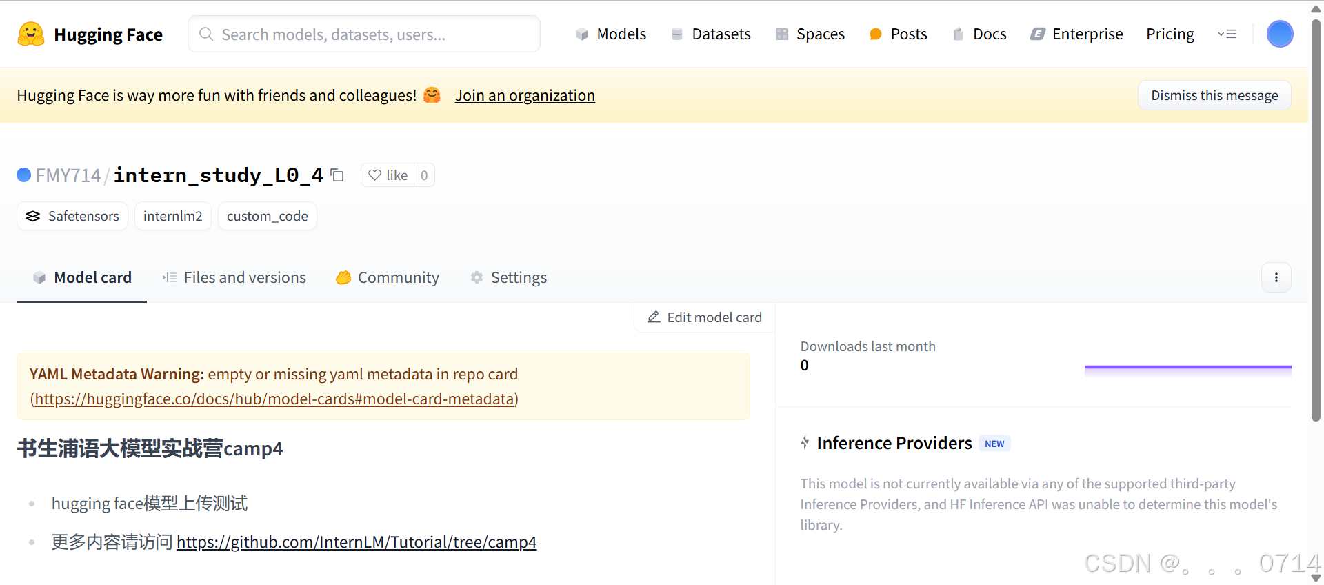
Task: Click the search magnifier icon
Action: coord(205,34)
